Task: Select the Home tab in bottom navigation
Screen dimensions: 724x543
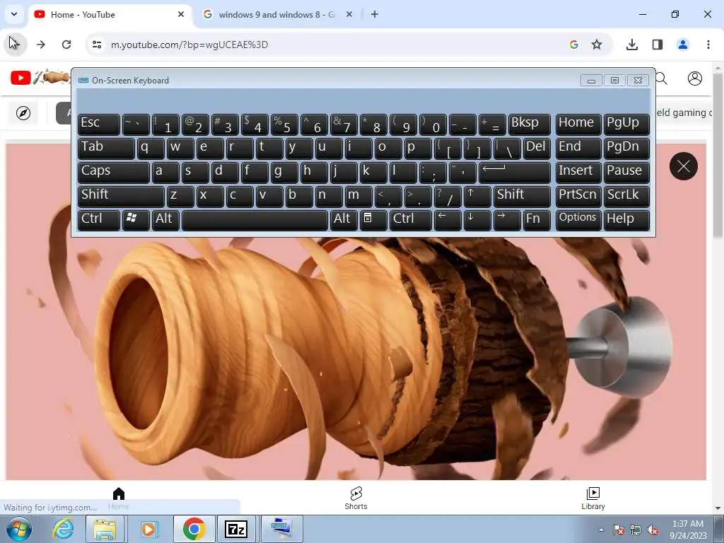Action: 119,498
